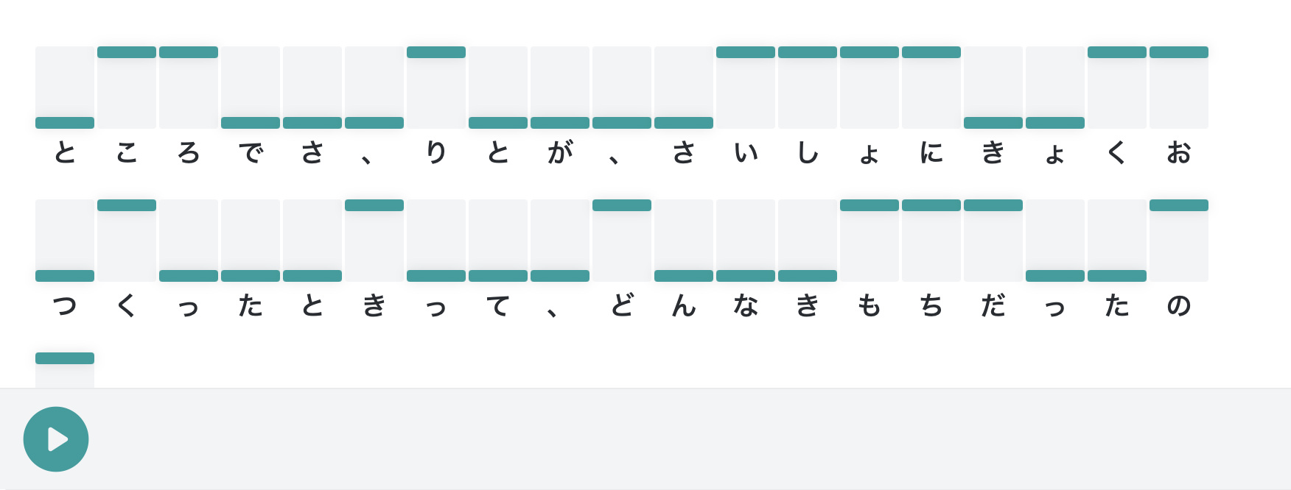
Task: Toggle the pitch column above で
Action: coord(251,88)
